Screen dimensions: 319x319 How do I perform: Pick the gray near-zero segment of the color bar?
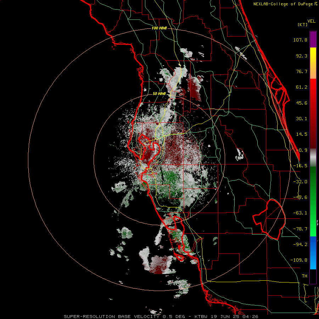313,158
